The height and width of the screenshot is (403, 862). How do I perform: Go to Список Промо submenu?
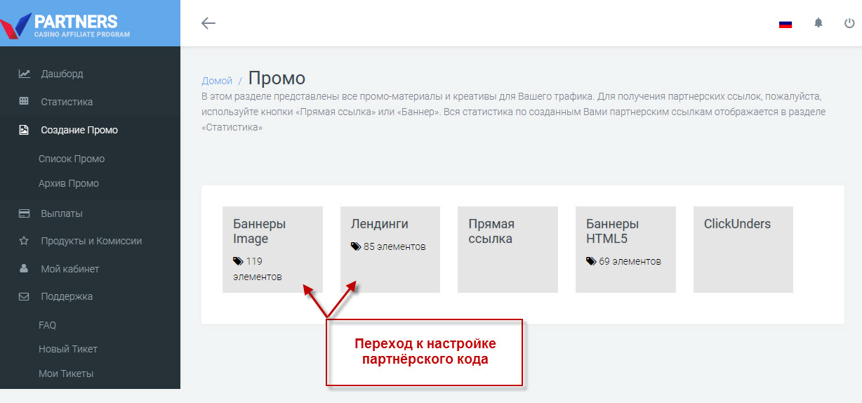pos(72,159)
